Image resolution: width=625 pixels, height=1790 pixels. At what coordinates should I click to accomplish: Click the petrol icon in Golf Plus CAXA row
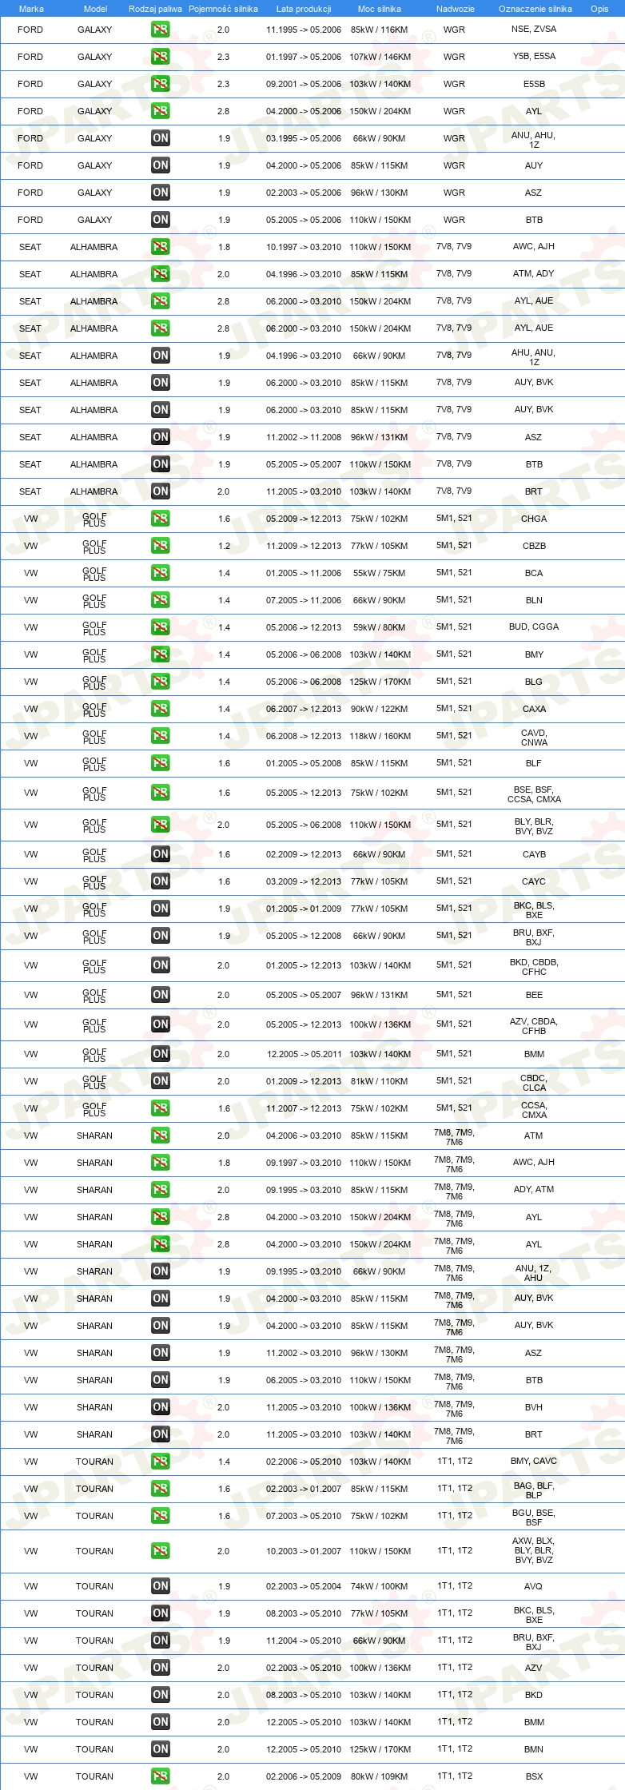pos(161,709)
